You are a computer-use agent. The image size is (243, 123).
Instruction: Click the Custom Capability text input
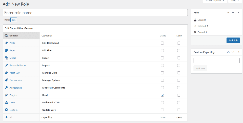coord(216,60)
